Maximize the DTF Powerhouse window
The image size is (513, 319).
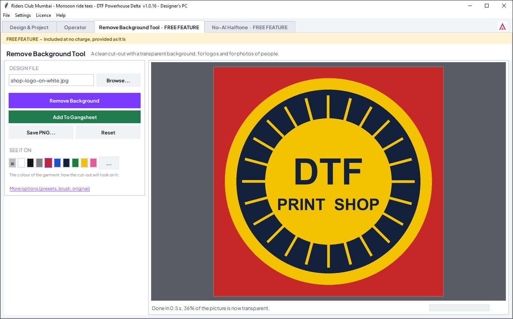point(487,6)
